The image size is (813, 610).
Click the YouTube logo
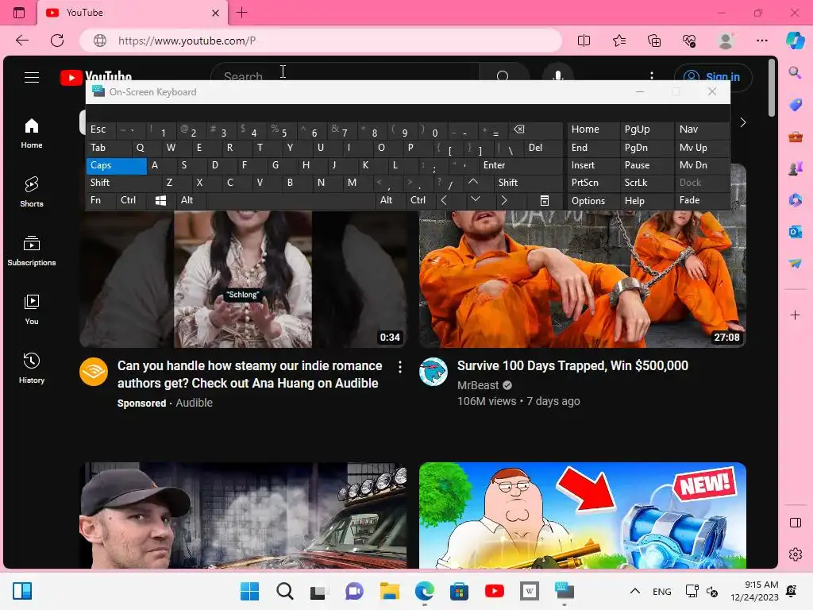click(x=96, y=77)
